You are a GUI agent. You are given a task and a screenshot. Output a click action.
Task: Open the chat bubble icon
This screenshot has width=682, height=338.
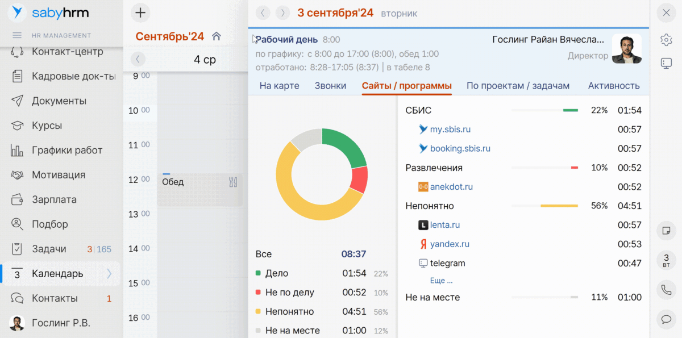[666, 319]
